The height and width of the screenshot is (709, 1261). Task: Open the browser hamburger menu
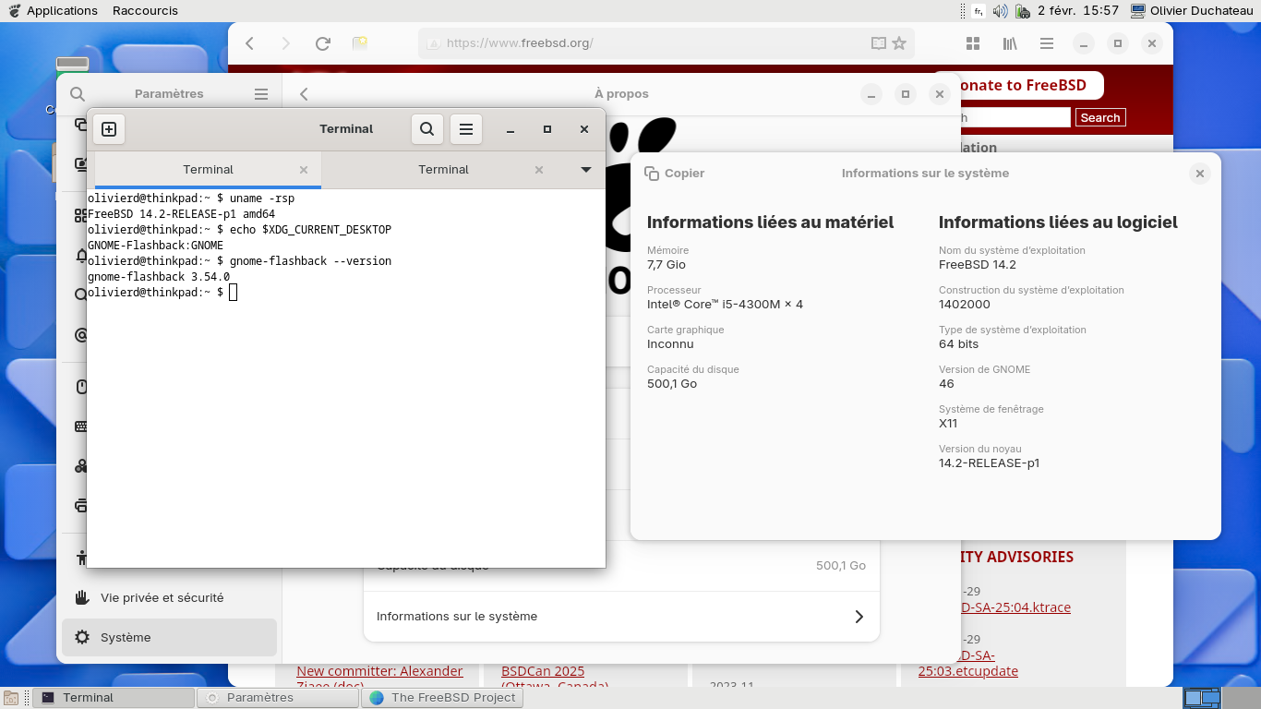[x=1046, y=43]
